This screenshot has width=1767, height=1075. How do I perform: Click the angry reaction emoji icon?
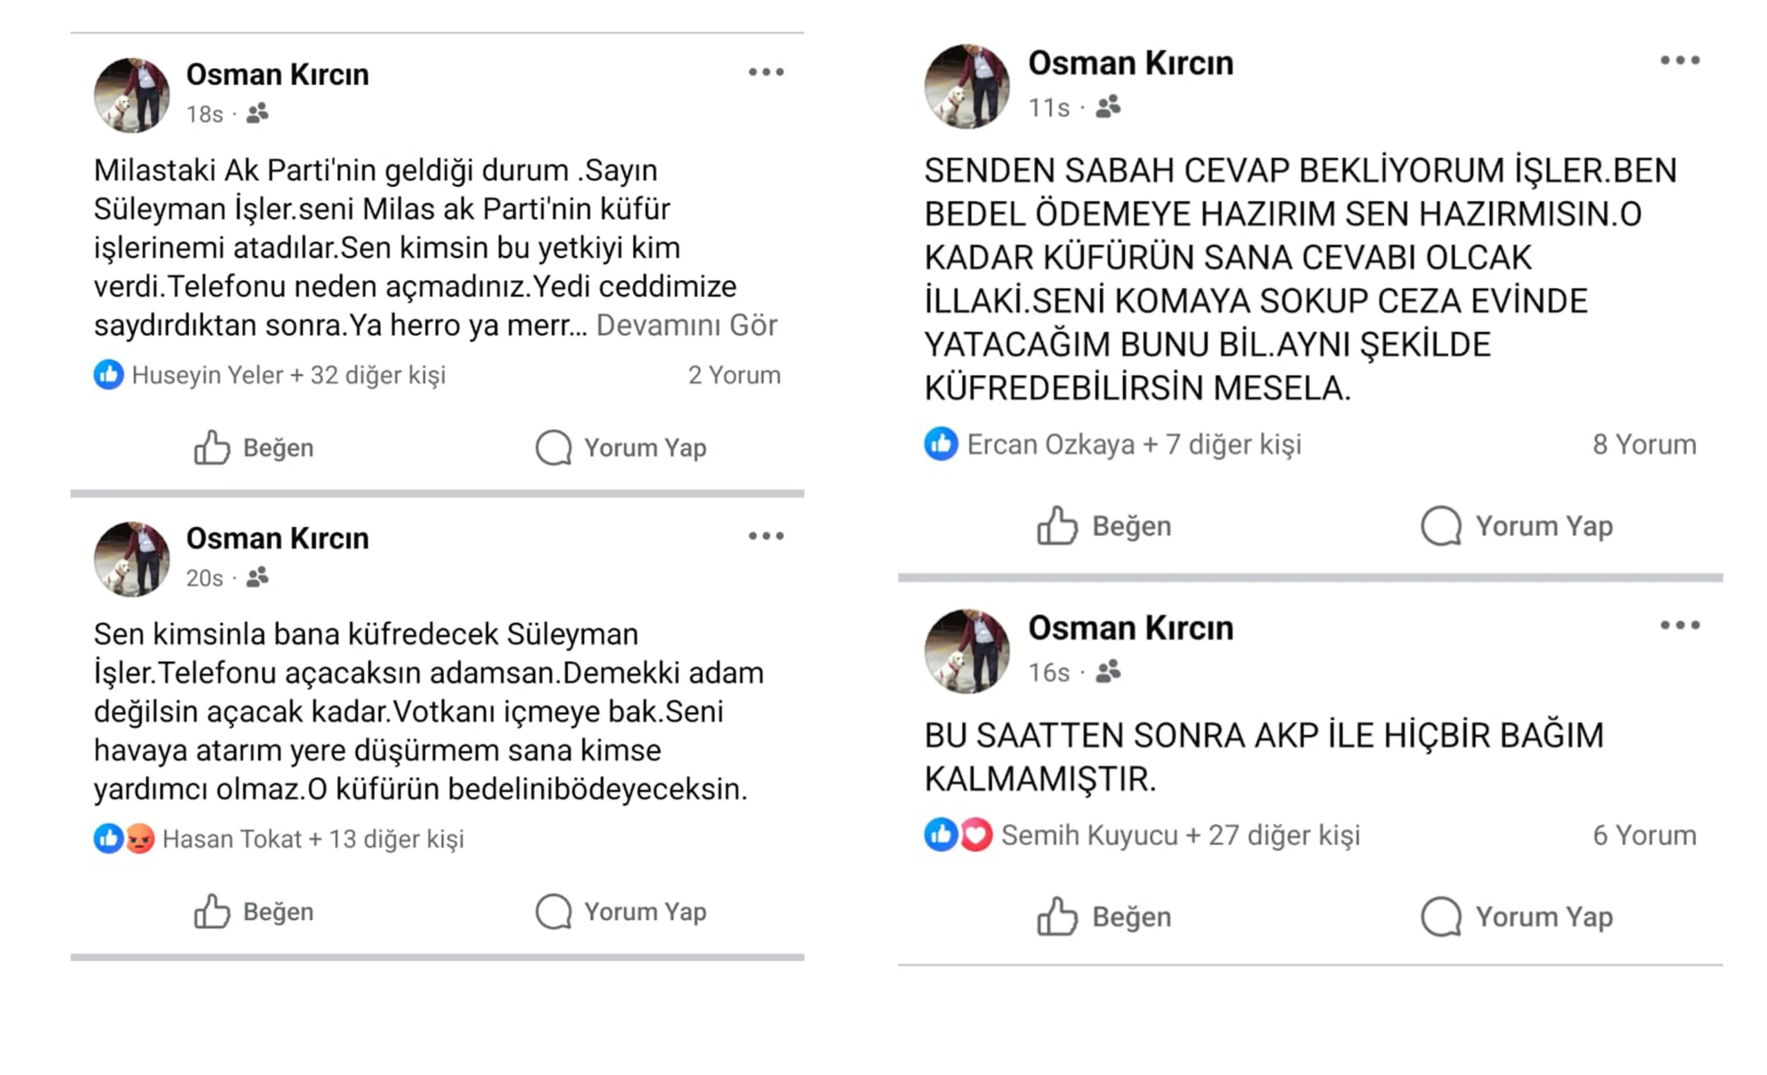141,838
